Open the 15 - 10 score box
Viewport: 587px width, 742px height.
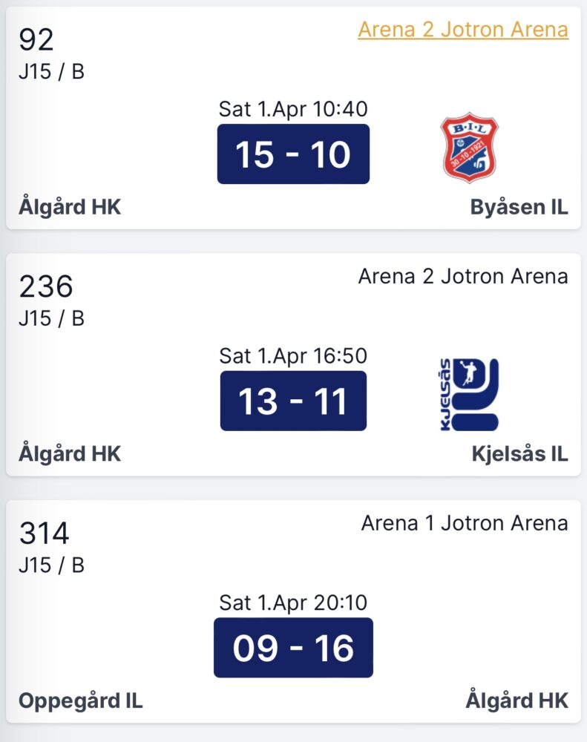294,154
